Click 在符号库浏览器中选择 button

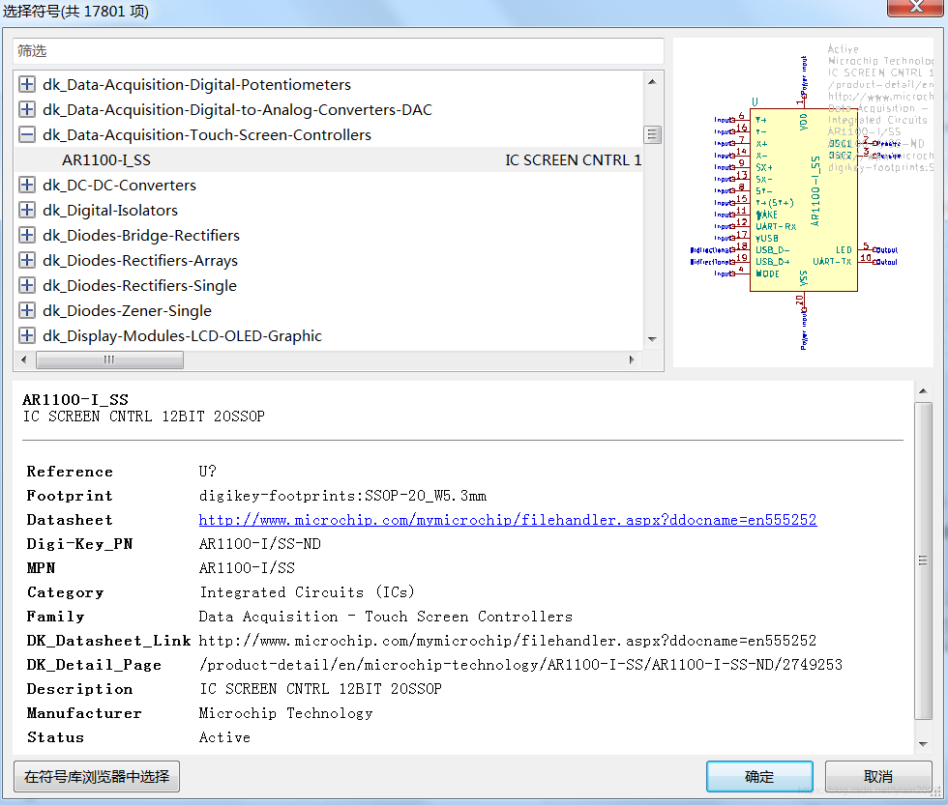click(x=97, y=777)
